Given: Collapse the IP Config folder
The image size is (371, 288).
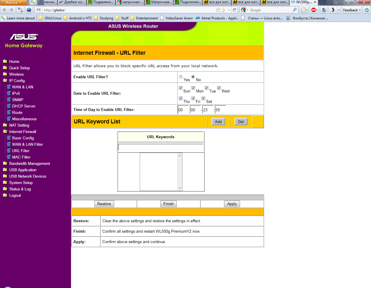Looking at the screenshot, I should pos(17,81).
